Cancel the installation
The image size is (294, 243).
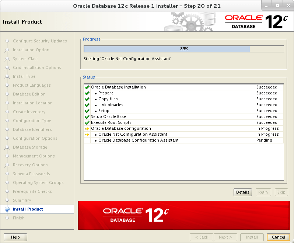click(279, 237)
